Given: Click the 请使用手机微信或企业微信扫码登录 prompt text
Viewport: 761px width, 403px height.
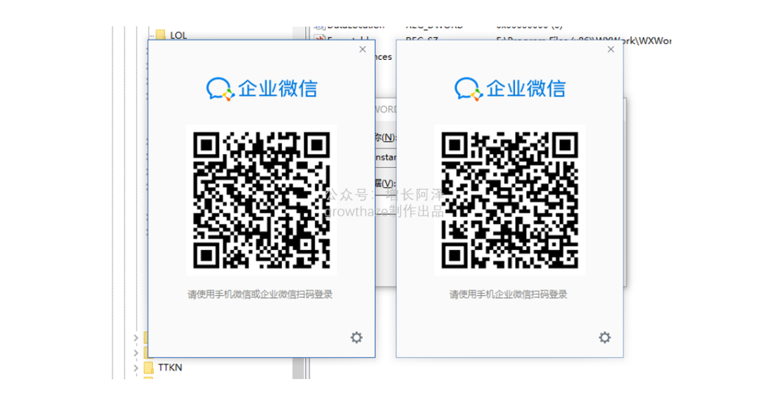Looking at the screenshot, I should [x=260, y=294].
